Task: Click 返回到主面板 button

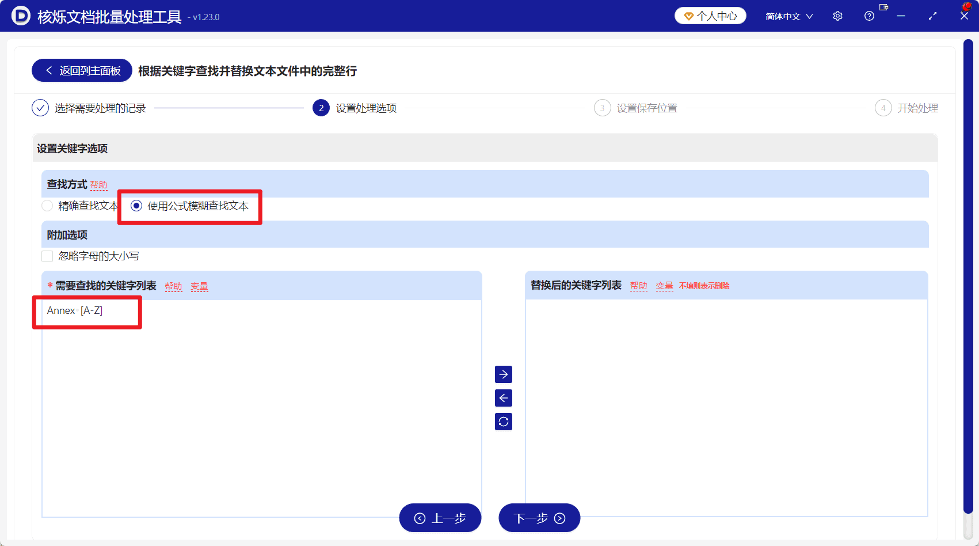Action: (82, 70)
